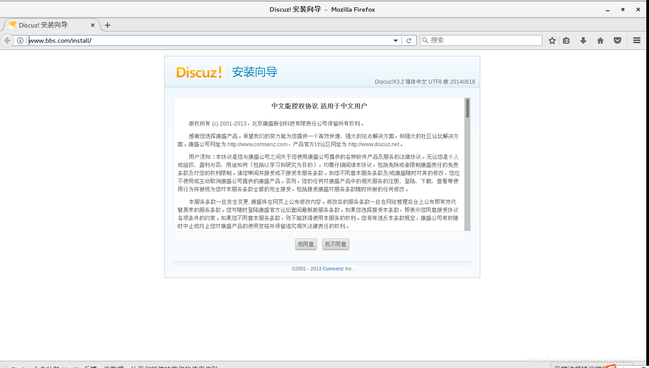Click the Pocket icon in the toolbar
The image size is (649, 368).
617,40
